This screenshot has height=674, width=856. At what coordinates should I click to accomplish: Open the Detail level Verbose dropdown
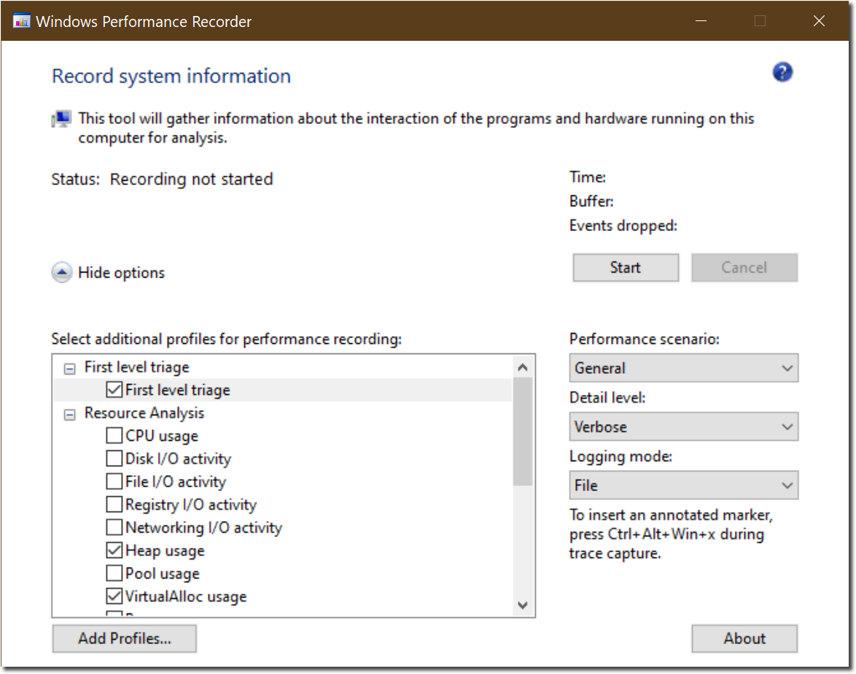[x=683, y=427]
